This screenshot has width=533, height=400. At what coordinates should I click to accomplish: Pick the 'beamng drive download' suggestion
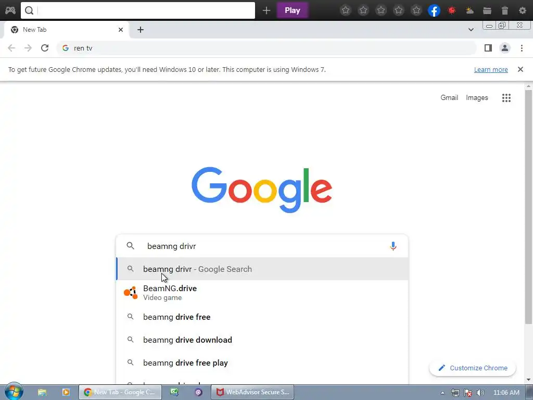pyautogui.click(x=262, y=340)
